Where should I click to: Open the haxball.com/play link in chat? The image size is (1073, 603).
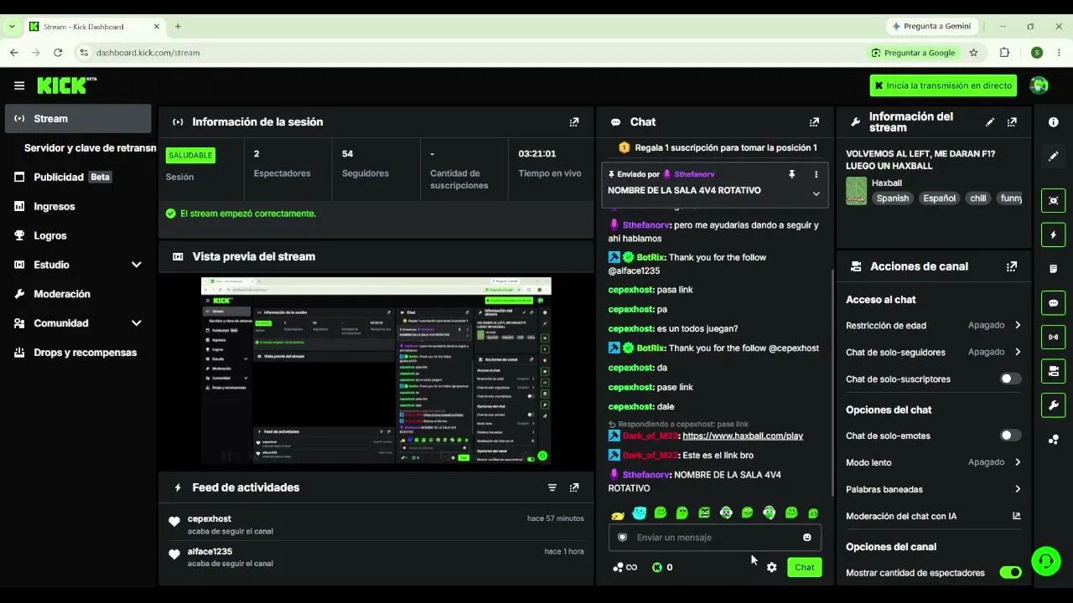(x=743, y=435)
